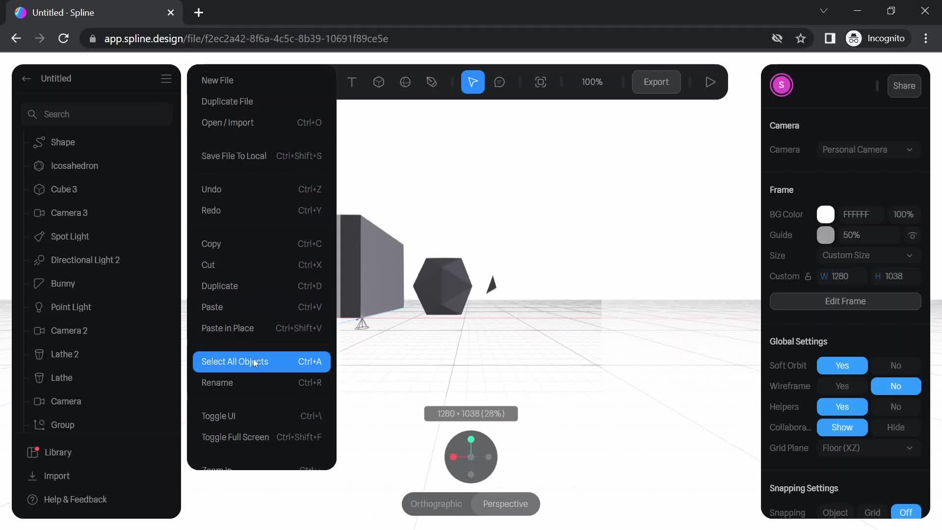Click the Play/Preview button icon
The height and width of the screenshot is (530, 942).
(709, 81)
